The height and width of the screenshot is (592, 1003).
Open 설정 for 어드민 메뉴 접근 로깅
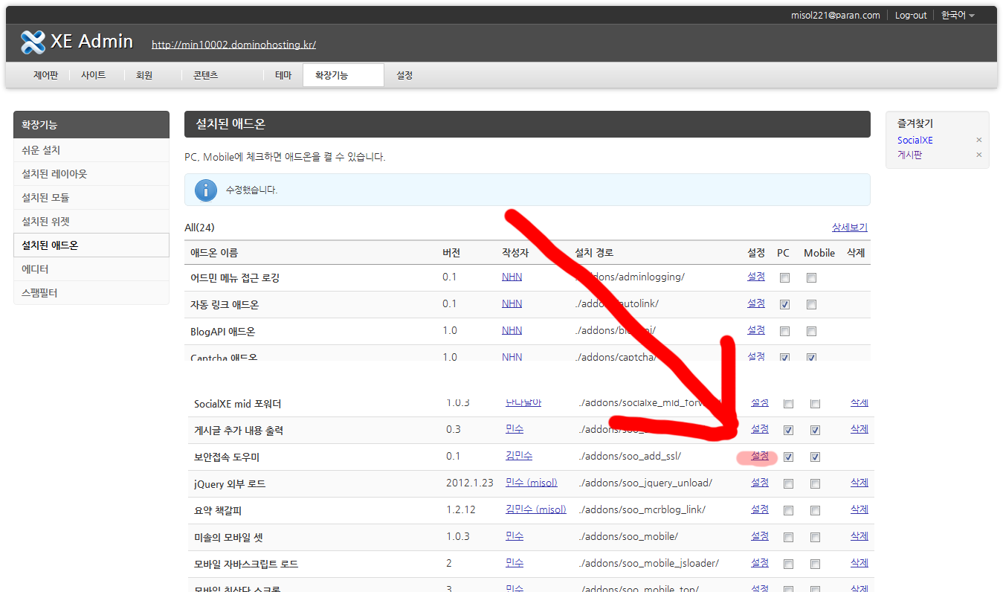tap(756, 277)
